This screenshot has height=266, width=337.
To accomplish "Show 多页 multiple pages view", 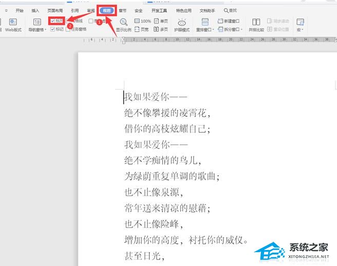I will 161,29.
